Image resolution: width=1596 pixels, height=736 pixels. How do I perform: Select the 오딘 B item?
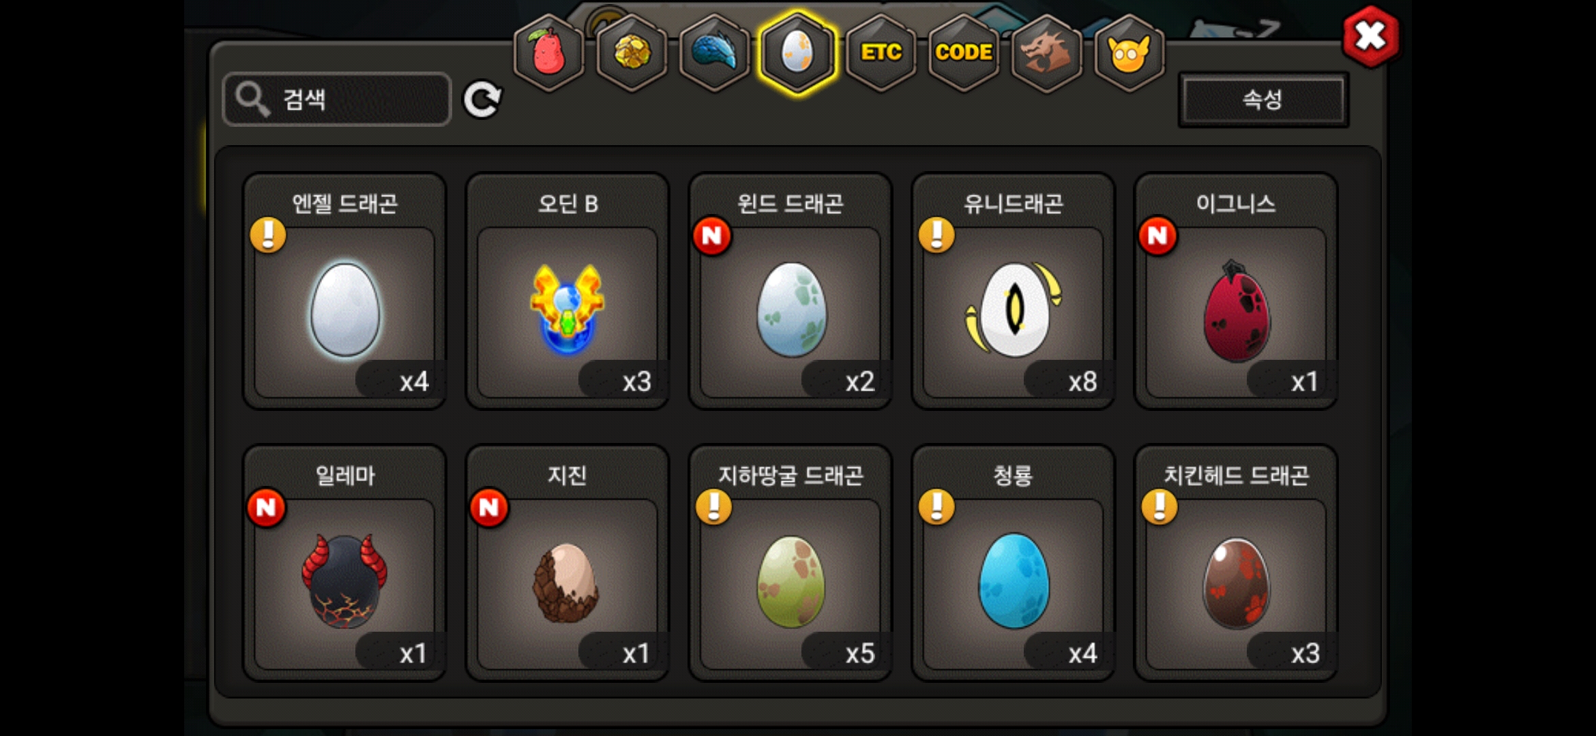pos(567,292)
